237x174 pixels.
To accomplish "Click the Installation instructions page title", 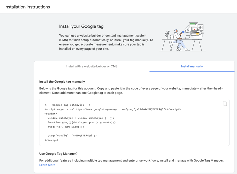I will (x=27, y=7).
